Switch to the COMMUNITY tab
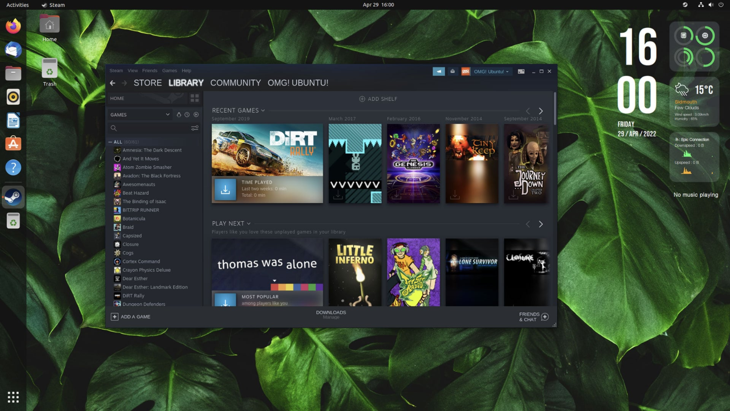Image resolution: width=730 pixels, height=411 pixels. [235, 83]
